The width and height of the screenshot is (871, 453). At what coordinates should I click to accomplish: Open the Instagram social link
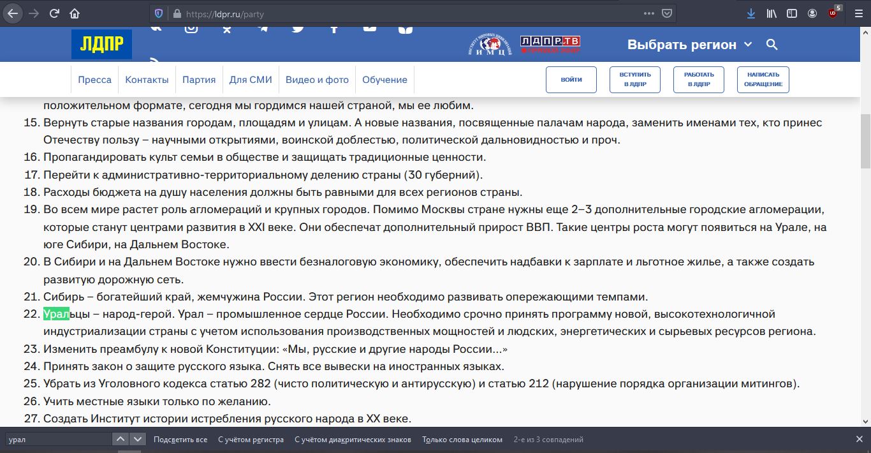[x=191, y=28]
